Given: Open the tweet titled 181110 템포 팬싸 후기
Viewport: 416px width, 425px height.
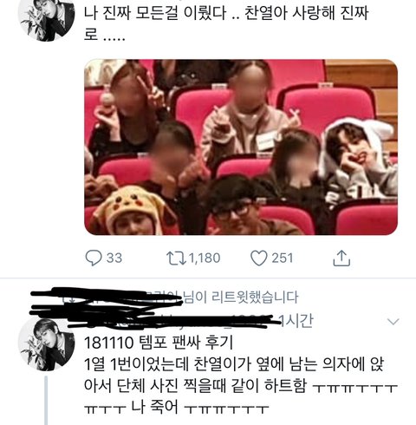Looking at the screenshot, I should 159,343.
